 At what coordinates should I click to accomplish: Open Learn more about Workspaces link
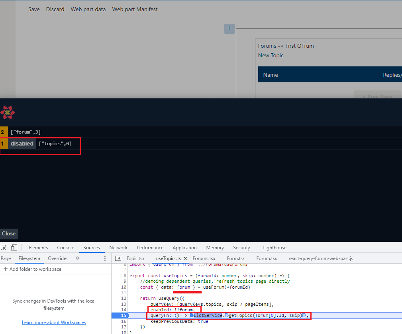(54, 322)
